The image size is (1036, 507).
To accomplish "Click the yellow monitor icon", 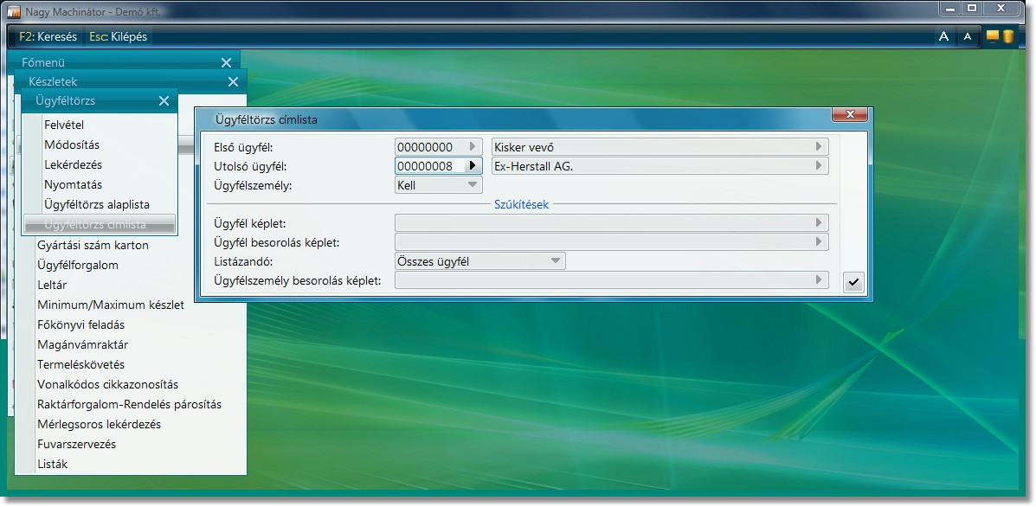I will click(x=993, y=36).
